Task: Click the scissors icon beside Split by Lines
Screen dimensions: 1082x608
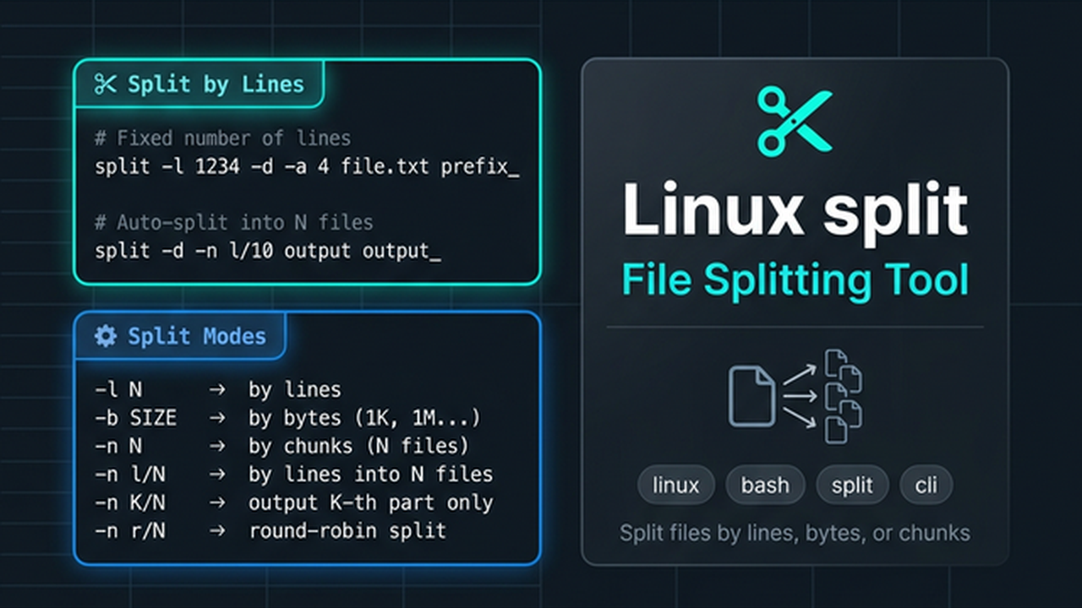Action: (105, 84)
